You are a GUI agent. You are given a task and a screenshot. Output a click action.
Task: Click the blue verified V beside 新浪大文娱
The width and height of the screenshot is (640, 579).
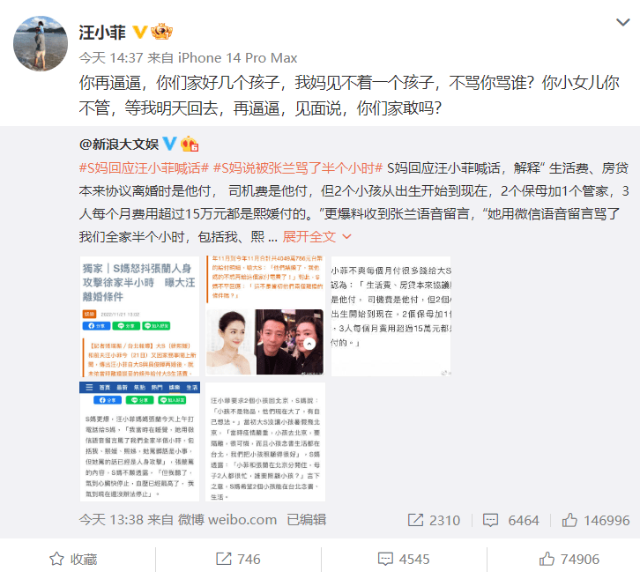coord(169,144)
